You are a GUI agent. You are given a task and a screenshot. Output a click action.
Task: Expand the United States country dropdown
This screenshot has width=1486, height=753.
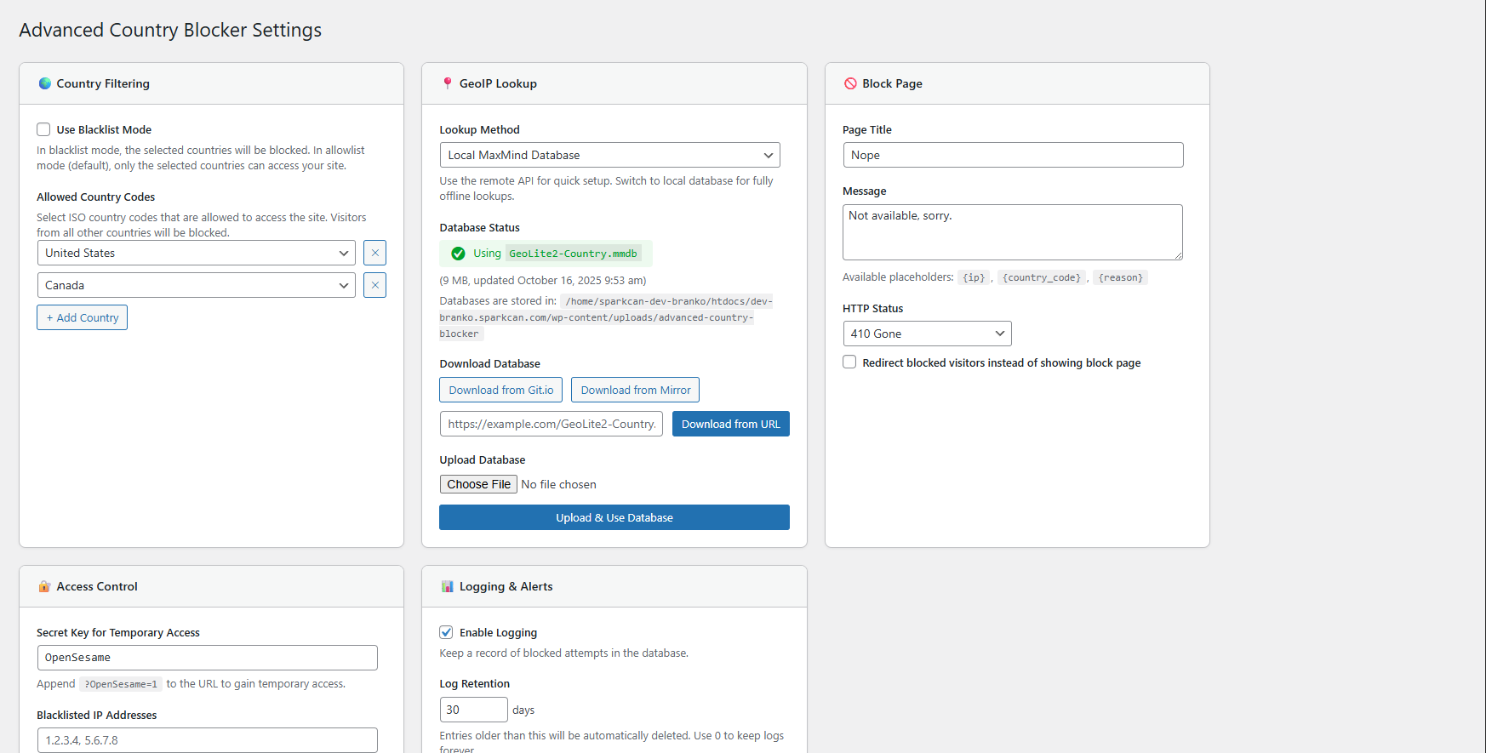197,253
